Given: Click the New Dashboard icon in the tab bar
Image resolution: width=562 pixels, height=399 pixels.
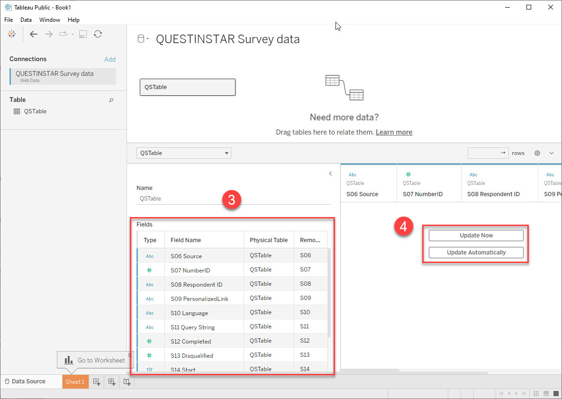Looking at the screenshot, I should click(112, 382).
